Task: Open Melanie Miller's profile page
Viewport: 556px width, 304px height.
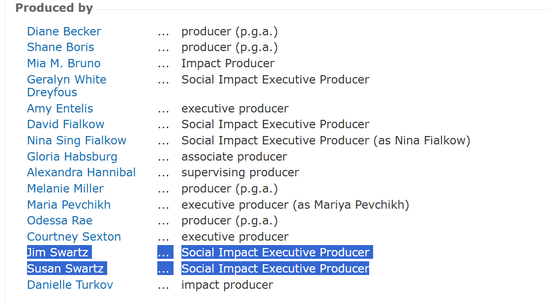Action: 65,189
